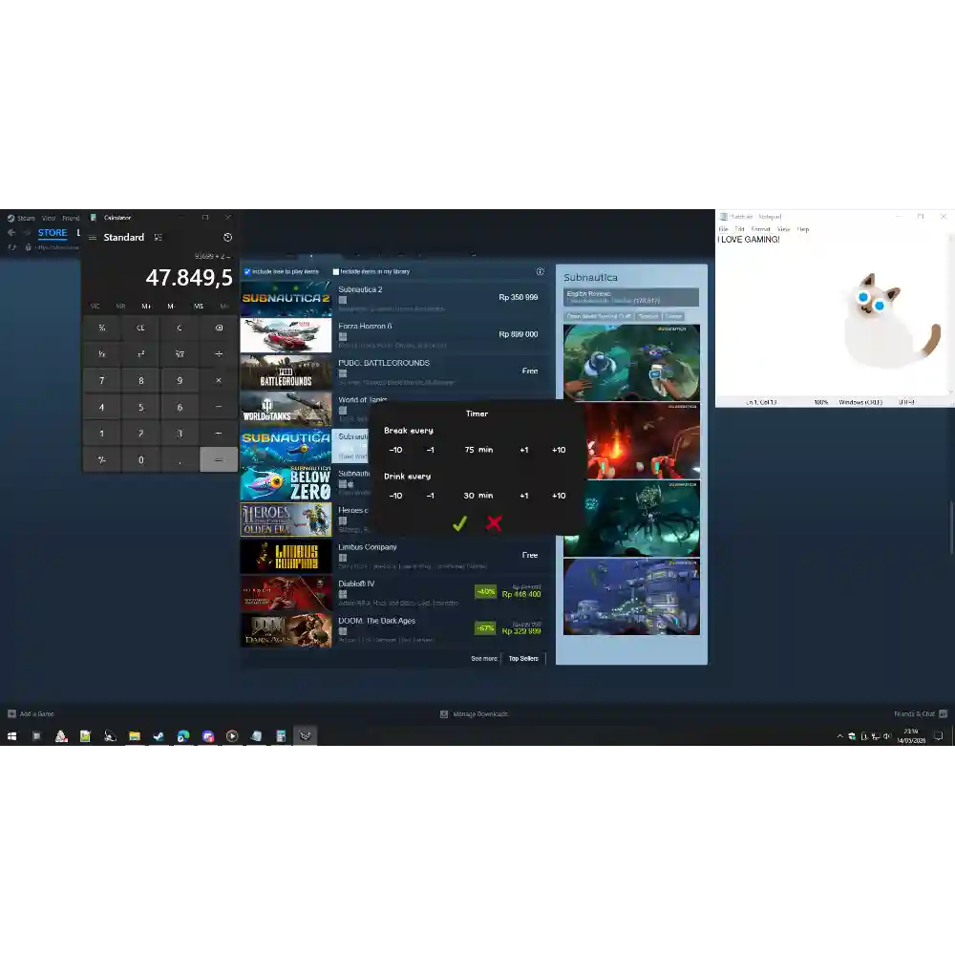Confirm timer settings with green checkmark
This screenshot has width=955, height=955.
pos(460,522)
